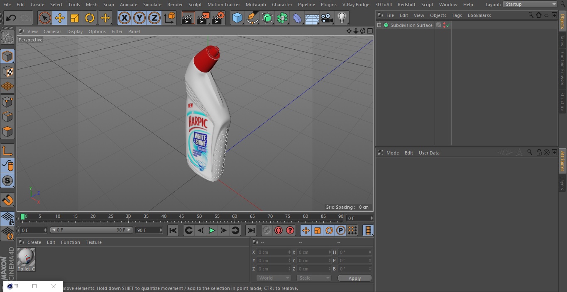
Task: Select the spline Pen tool
Action: tap(252, 18)
